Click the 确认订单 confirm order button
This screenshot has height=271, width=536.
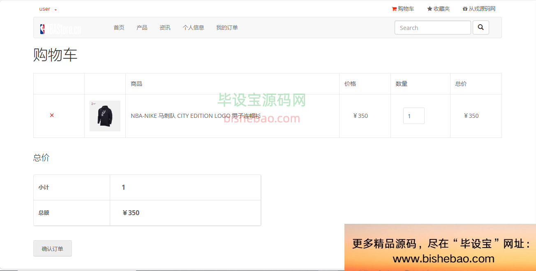point(53,248)
